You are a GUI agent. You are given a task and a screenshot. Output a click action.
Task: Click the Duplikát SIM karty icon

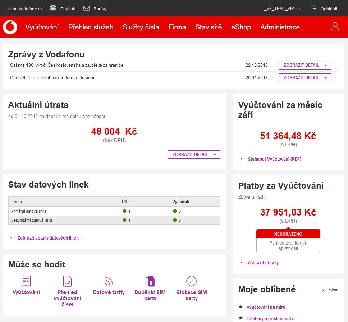[150, 281]
